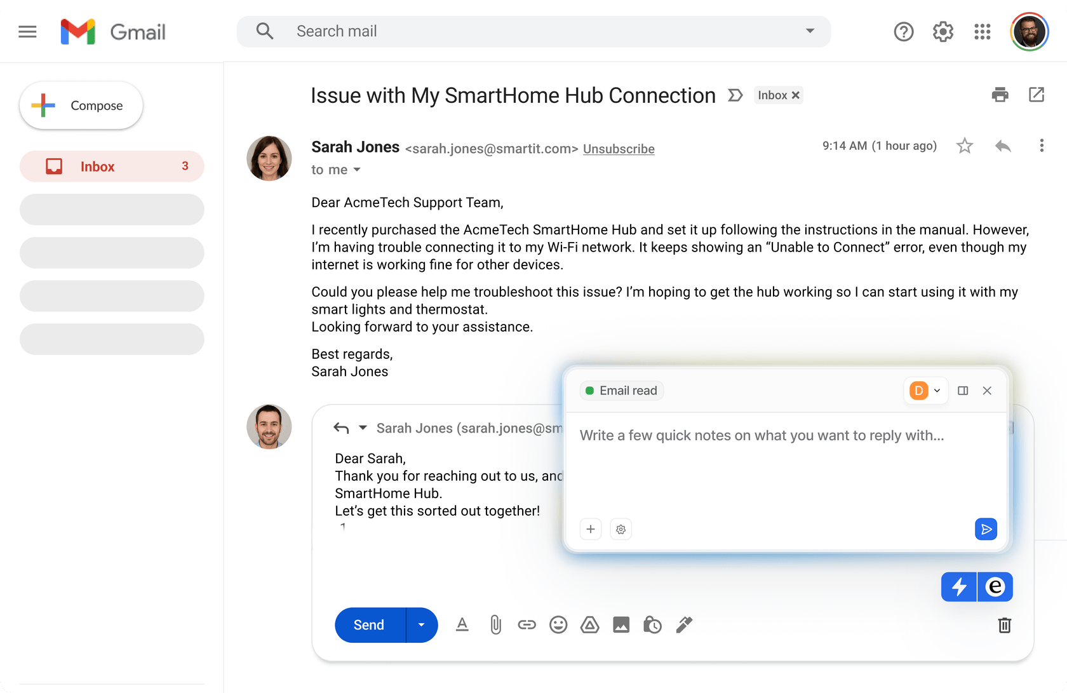Click the Gmail logo
Image resolution: width=1067 pixels, height=693 pixels.
click(113, 32)
